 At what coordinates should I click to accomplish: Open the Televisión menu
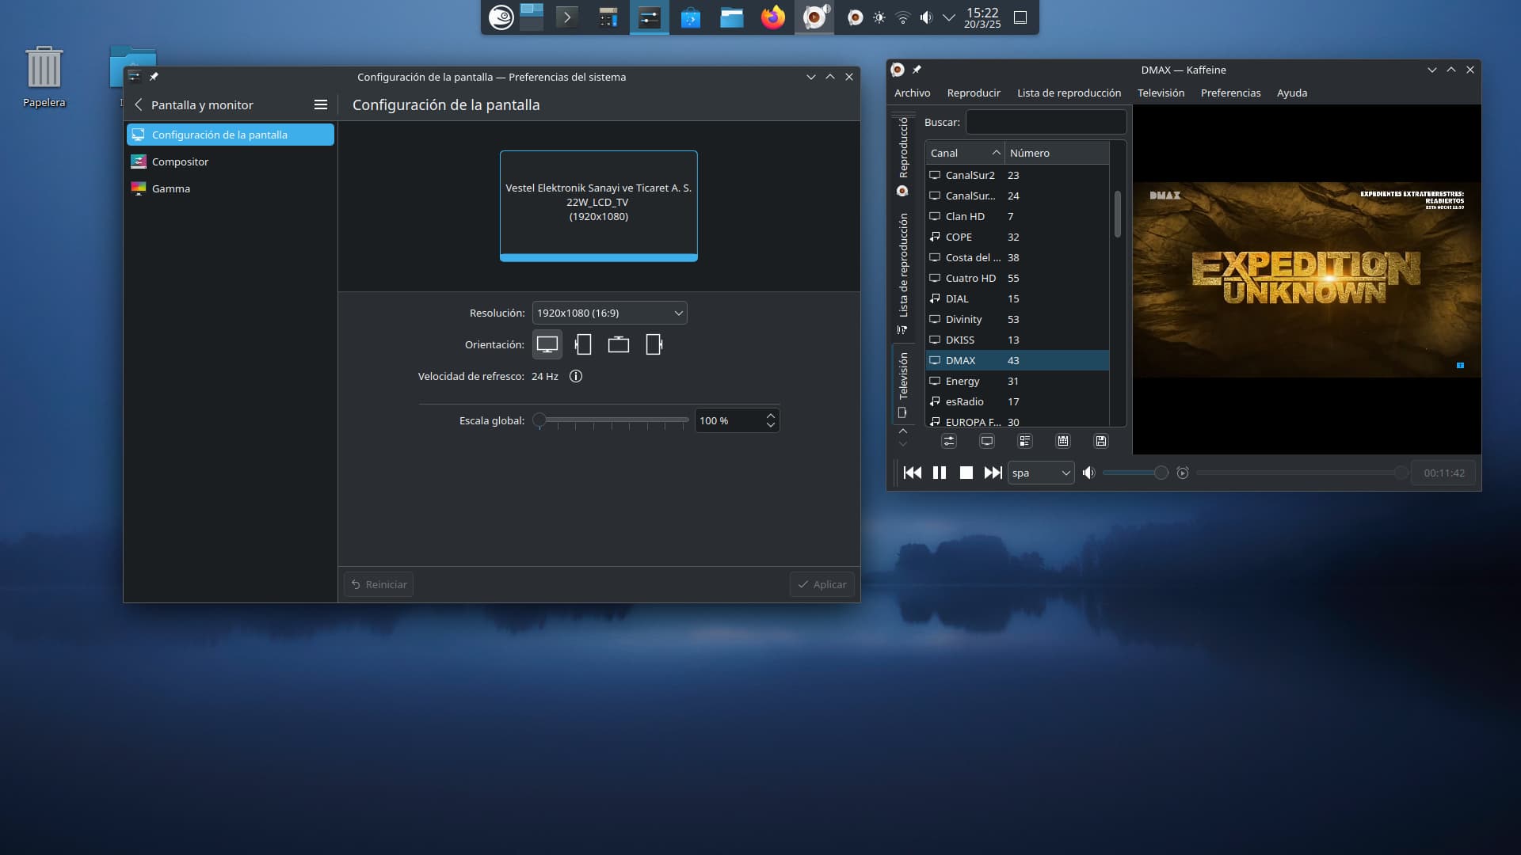coord(1161,93)
